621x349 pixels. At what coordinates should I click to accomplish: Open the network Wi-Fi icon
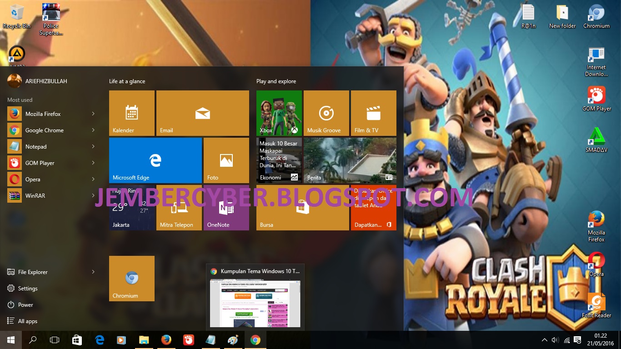(x=567, y=340)
